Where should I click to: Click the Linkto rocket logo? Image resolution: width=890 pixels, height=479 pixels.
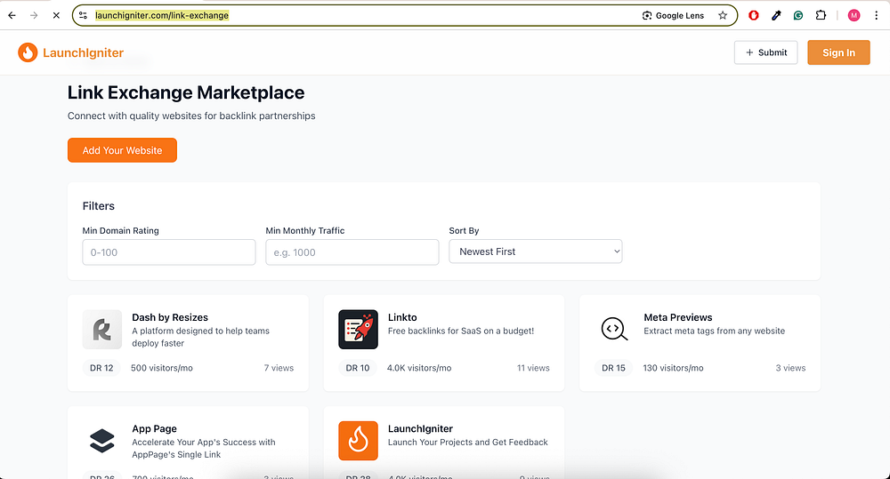click(x=358, y=330)
